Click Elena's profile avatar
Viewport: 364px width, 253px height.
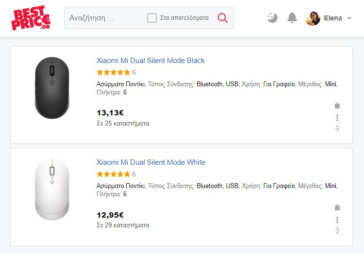click(313, 18)
